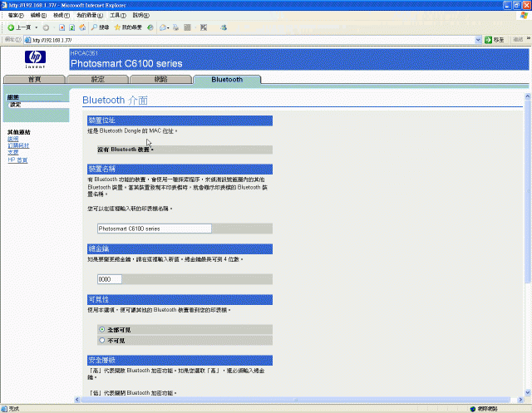Click the Messenger toolbar icon
Image resolution: width=532 pixels, height=413 pixels.
point(224,27)
